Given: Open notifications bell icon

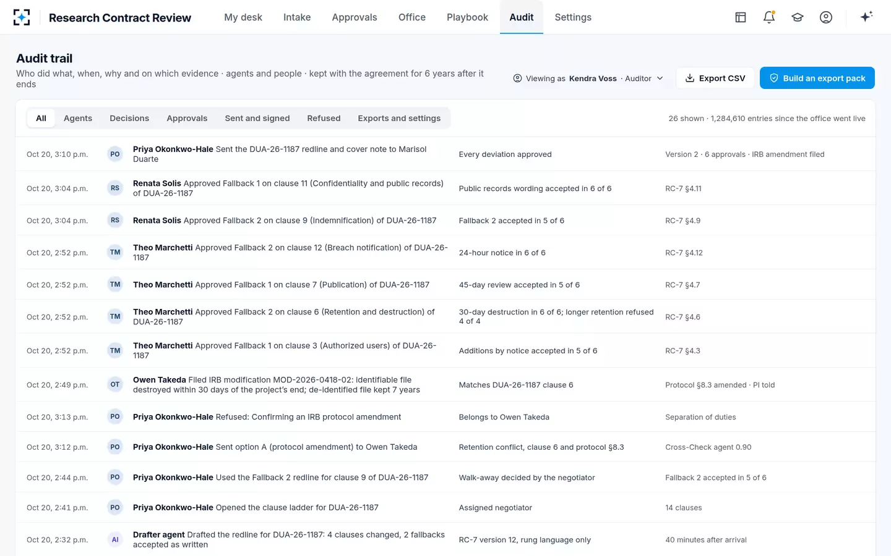Looking at the screenshot, I should click(x=769, y=17).
